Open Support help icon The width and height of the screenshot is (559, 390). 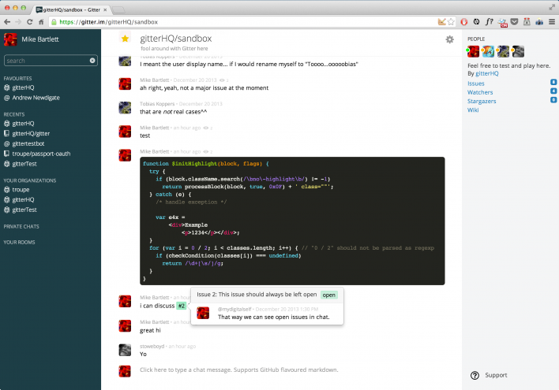[x=475, y=375]
